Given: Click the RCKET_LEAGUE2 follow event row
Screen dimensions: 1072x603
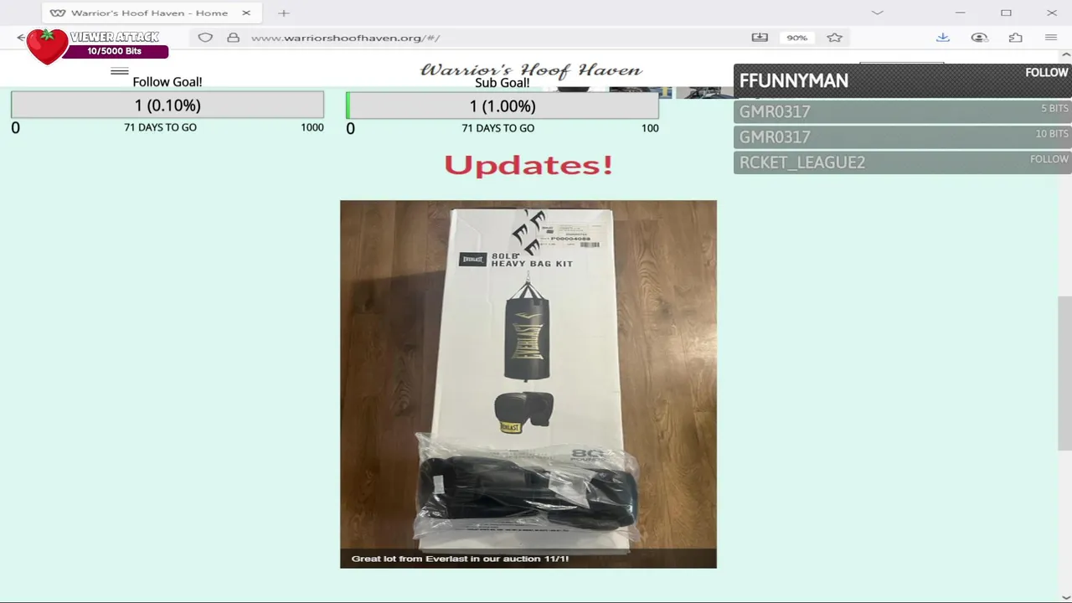Looking at the screenshot, I should (902, 162).
